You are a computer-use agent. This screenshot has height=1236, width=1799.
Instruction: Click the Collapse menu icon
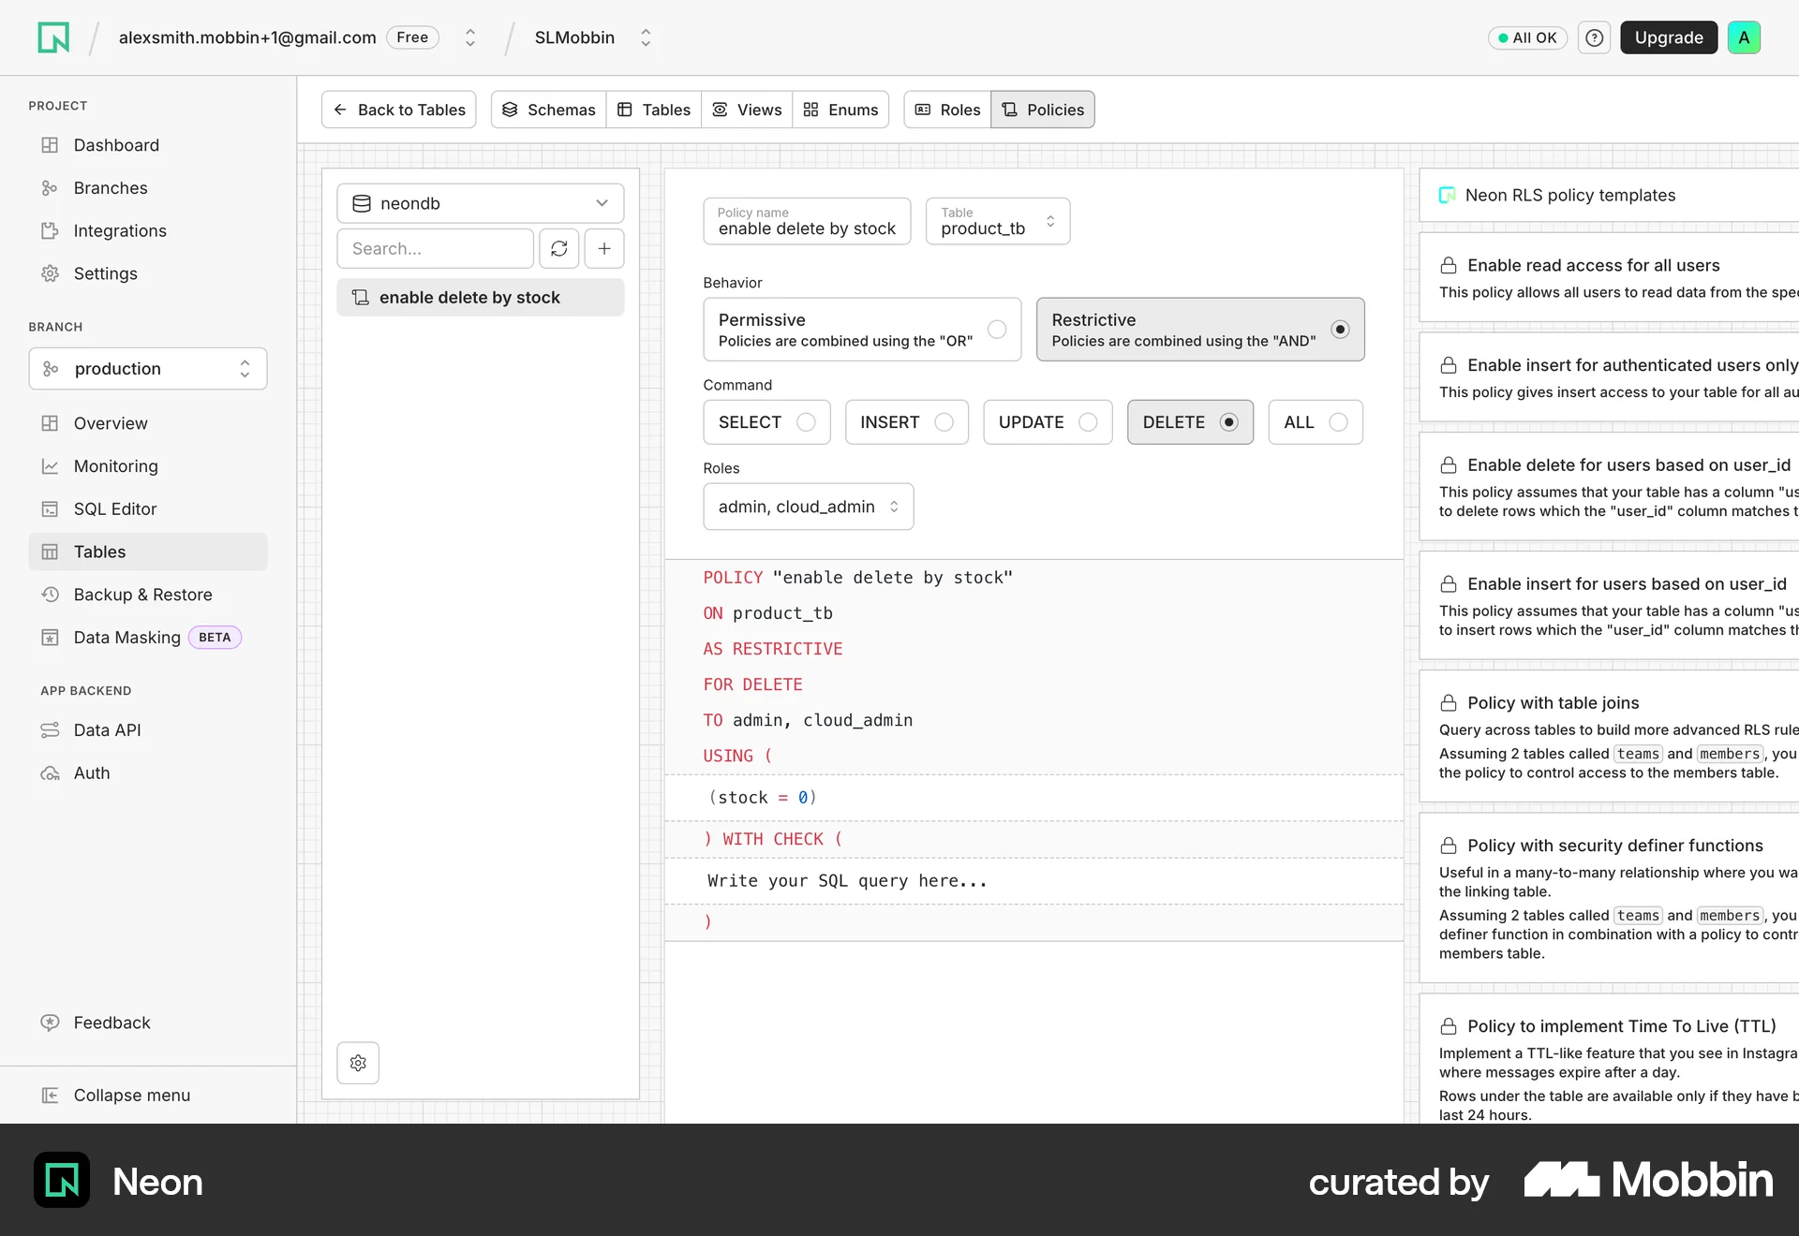(50, 1096)
